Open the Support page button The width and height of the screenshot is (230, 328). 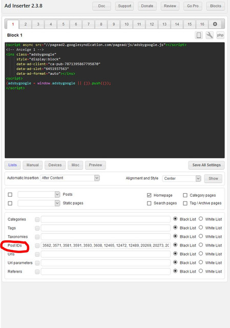(124, 6)
